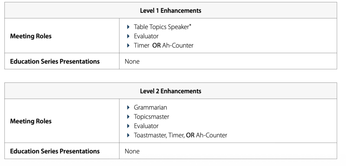Select the Meeting Roles label in Level 2 table

[x=31, y=121]
